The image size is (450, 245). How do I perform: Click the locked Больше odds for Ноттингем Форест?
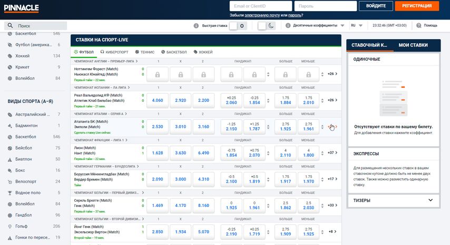coord(285,74)
